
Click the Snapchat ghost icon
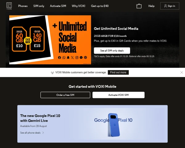coord(68,57)
